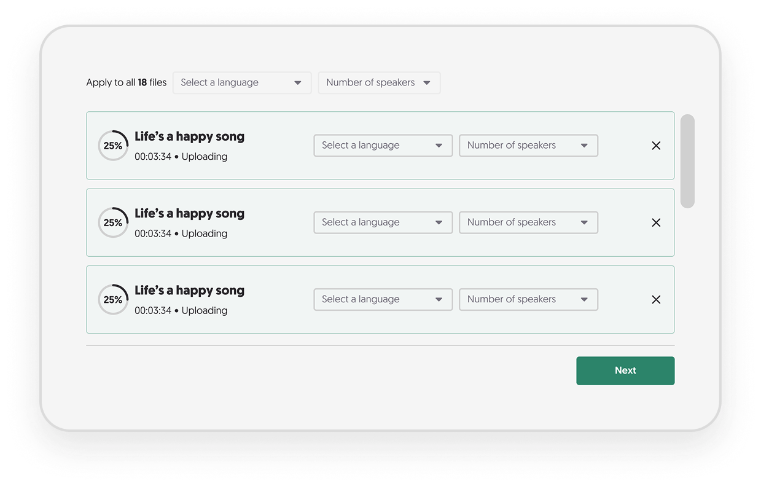761x486 pixels.
Task: Remove the first uploading file
Action: tap(656, 146)
